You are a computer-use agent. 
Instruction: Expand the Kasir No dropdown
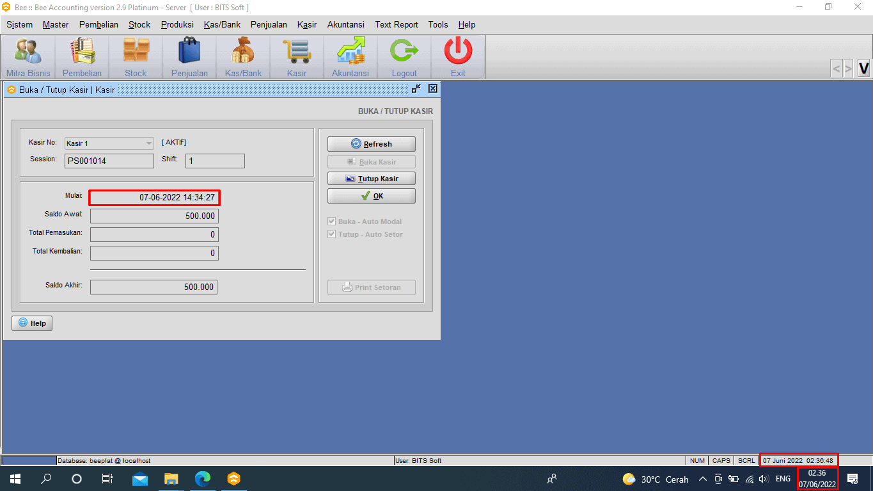point(148,143)
